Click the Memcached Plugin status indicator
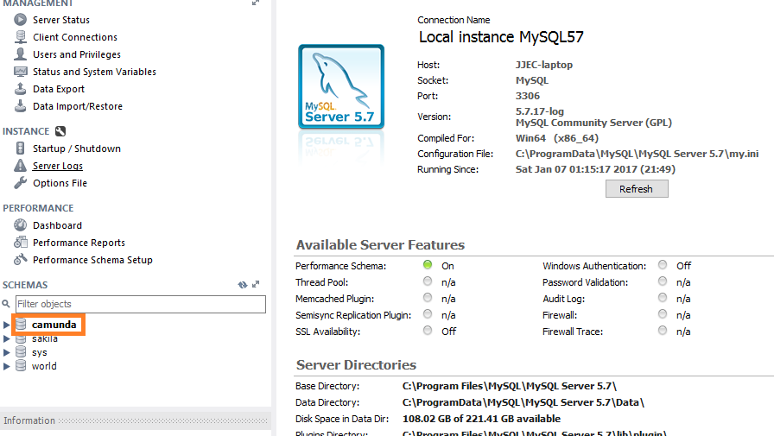This screenshot has height=436, width=774. click(x=428, y=298)
